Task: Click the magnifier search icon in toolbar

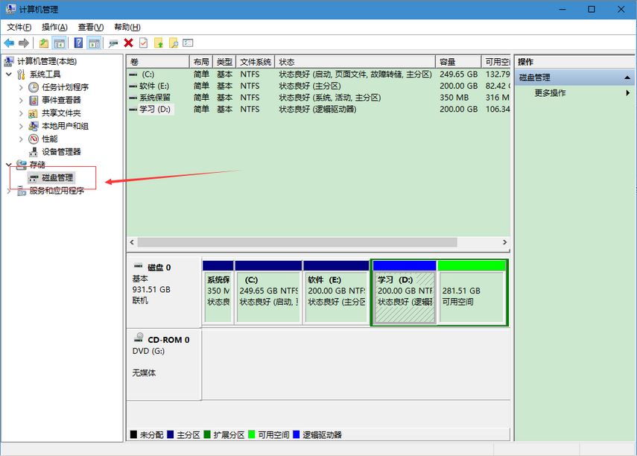Action: click(x=174, y=43)
